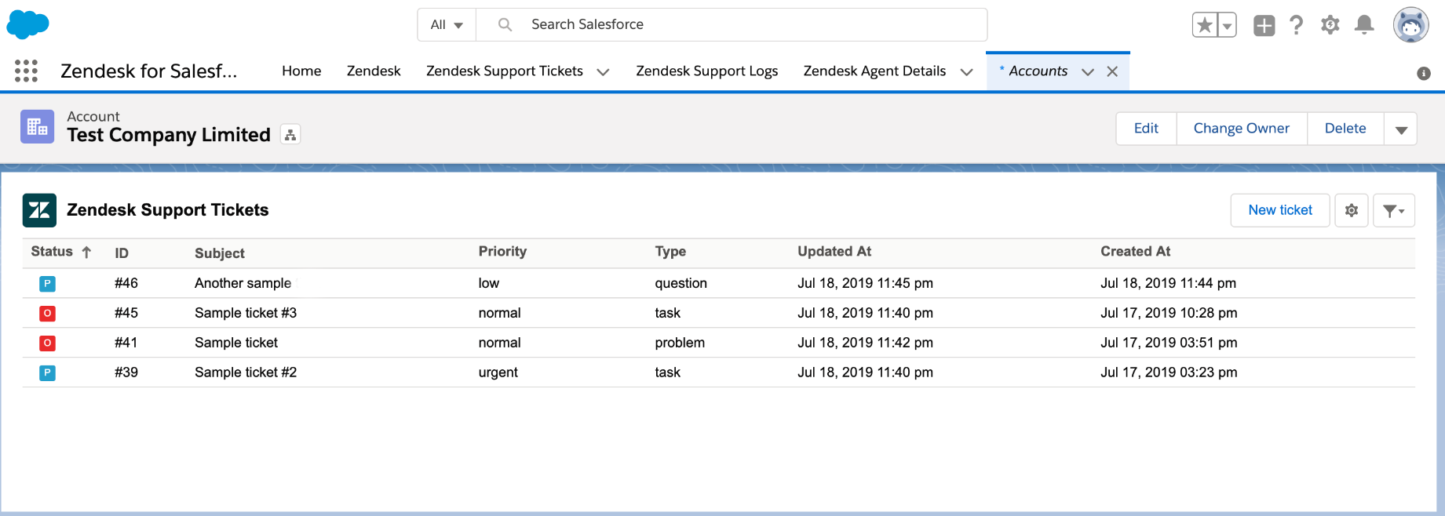Open the favorites star icon
This screenshot has height=516, width=1445.
click(x=1204, y=25)
